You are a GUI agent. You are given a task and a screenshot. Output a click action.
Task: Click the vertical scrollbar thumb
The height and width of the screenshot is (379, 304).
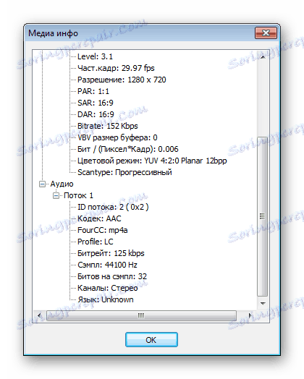[263, 216]
